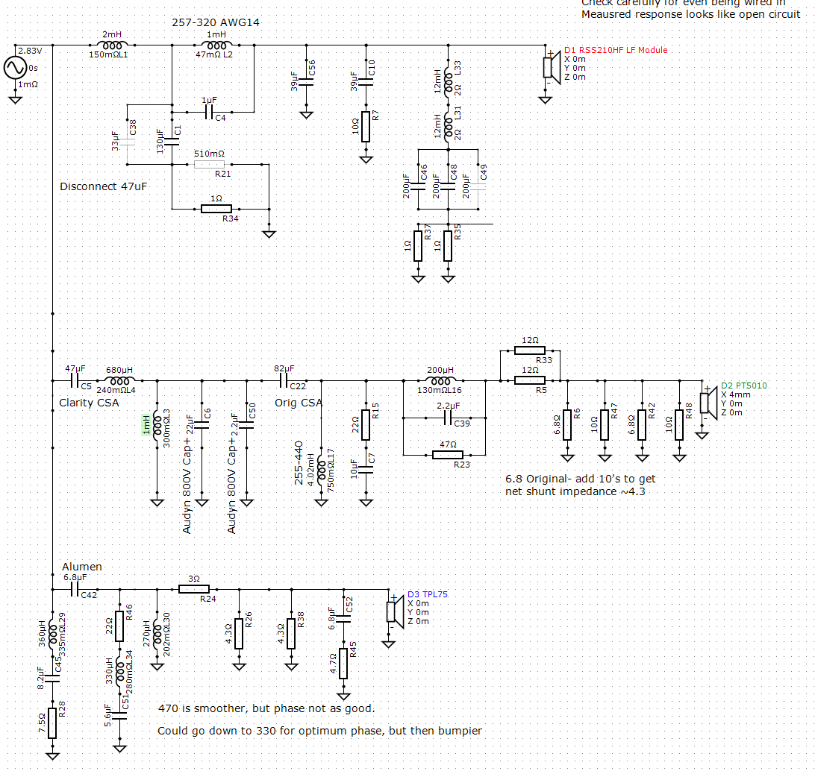Select the 4.3Ω resistor R38
This screenshot has width=815, height=774.
[x=292, y=634]
